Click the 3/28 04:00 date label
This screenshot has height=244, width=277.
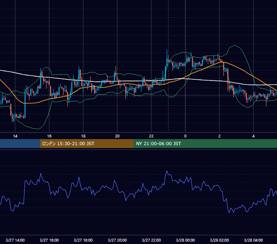click(253, 240)
